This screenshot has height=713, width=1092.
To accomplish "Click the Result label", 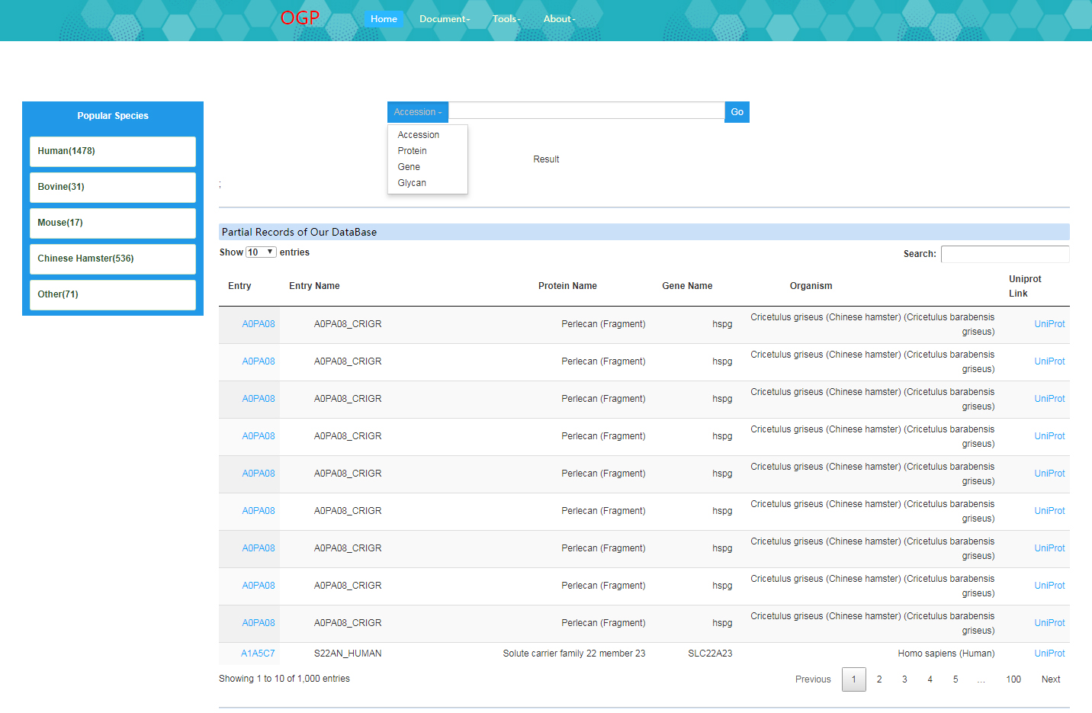I will (546, 159).
